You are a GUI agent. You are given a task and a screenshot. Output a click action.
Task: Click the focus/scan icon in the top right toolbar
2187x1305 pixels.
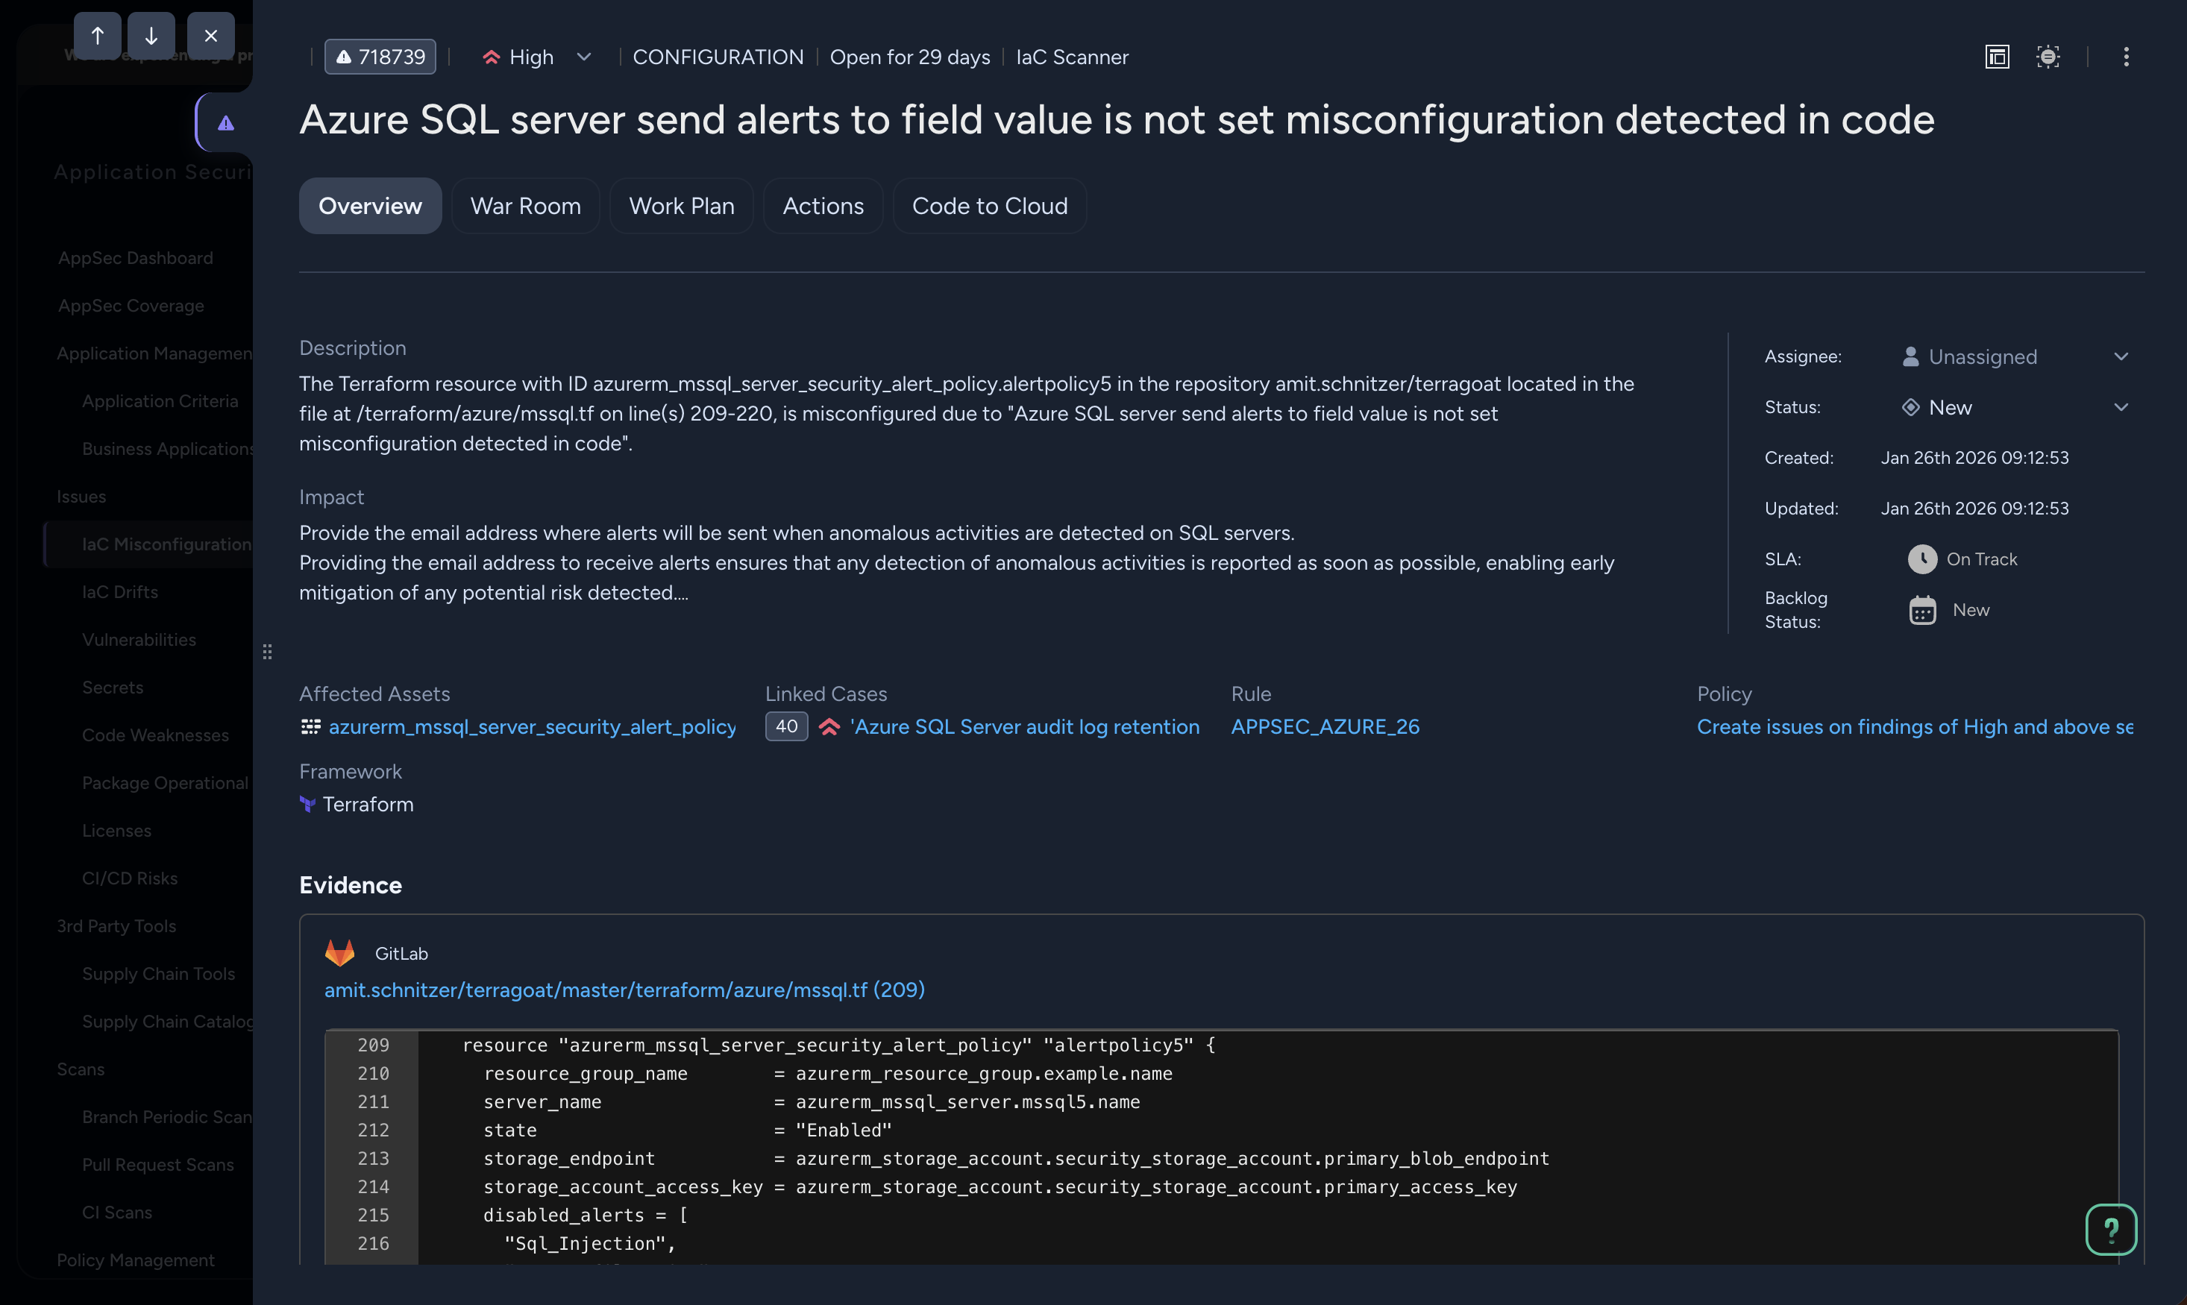pyautogui.click(x=2049, y=56)
